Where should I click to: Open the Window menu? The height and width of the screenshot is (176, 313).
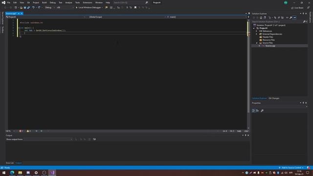pos(99,2)
